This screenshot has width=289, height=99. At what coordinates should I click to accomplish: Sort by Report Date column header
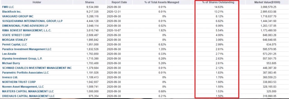119,2
